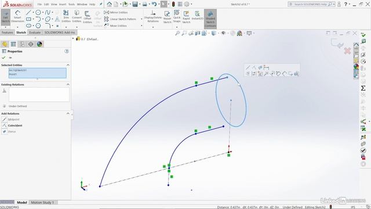Open the Options gear icon
Viewport: 371px width, 209px height.
pos(187,4)
